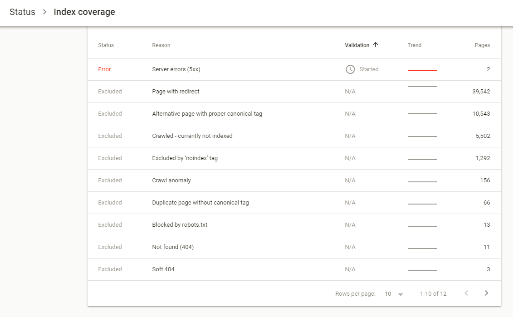Open Duplicate page without canonical tag
Viewport: 513px width, 317px height.
(x=200, y=203)
